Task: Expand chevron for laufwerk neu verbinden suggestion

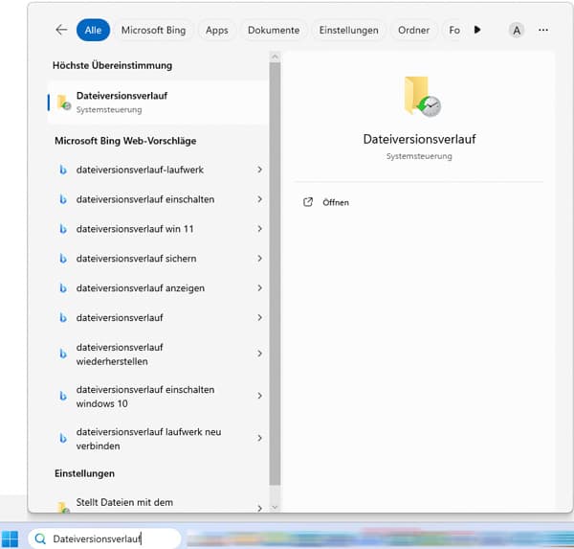Action: pyautogui.click(x=259, y=438)
